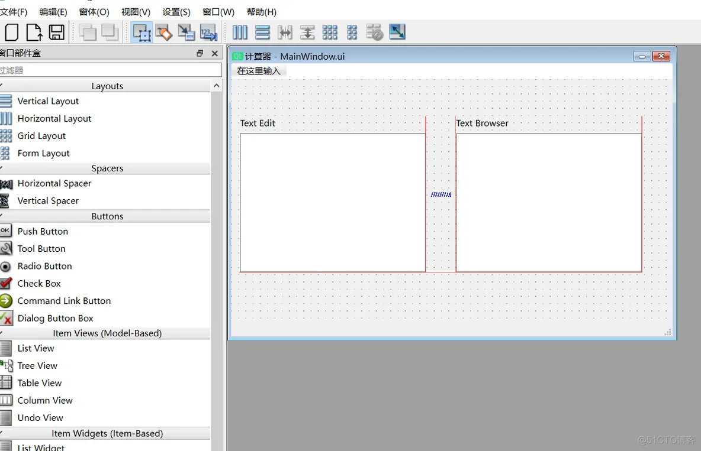This screenshot has width=701, height=451.
Task: Click the New form icon in toolbar
Action: 11,32
